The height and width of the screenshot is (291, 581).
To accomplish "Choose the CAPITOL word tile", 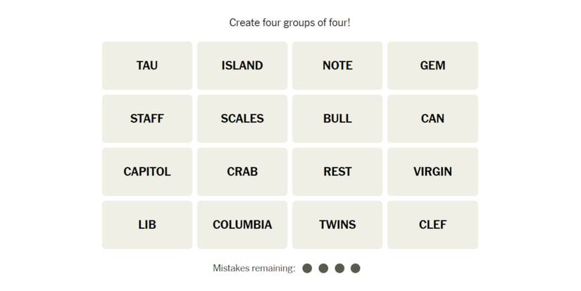I will tap(147, 171).
